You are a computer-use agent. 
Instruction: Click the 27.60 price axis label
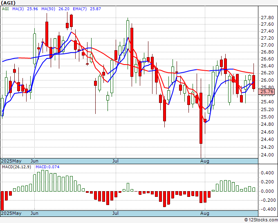(x=267, y=24)
